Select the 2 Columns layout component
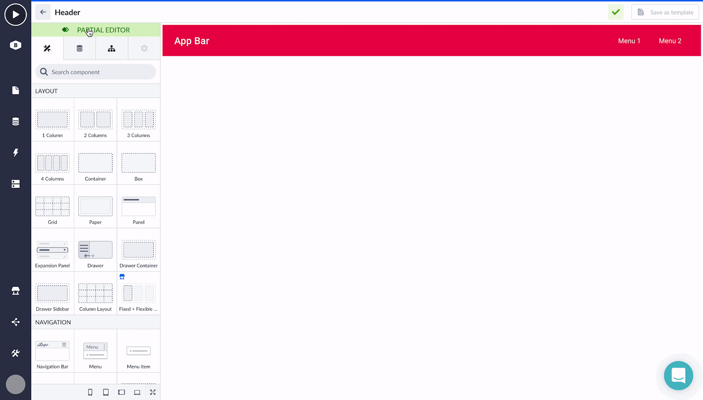Viewport: 703px width, 400px height. point(95,119)
